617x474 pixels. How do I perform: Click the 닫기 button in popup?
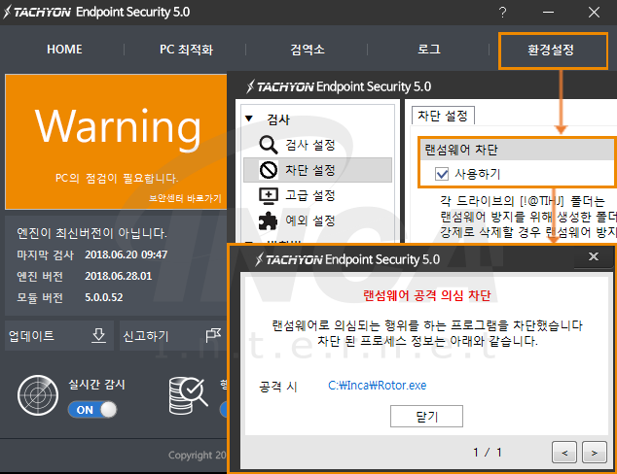(426, 416)
